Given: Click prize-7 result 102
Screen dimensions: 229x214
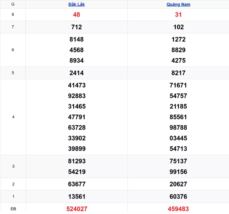Looking at the screenshot, I should point(178,27).
